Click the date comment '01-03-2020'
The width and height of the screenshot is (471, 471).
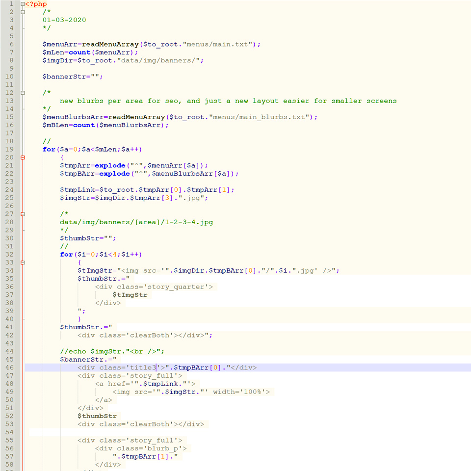tap(64, 20)
